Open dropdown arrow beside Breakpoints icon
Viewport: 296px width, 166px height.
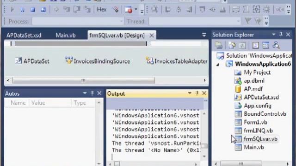136,9
